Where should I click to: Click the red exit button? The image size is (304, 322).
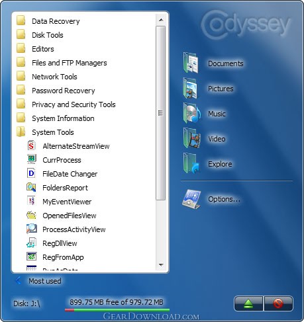click(x=278, y=303)
